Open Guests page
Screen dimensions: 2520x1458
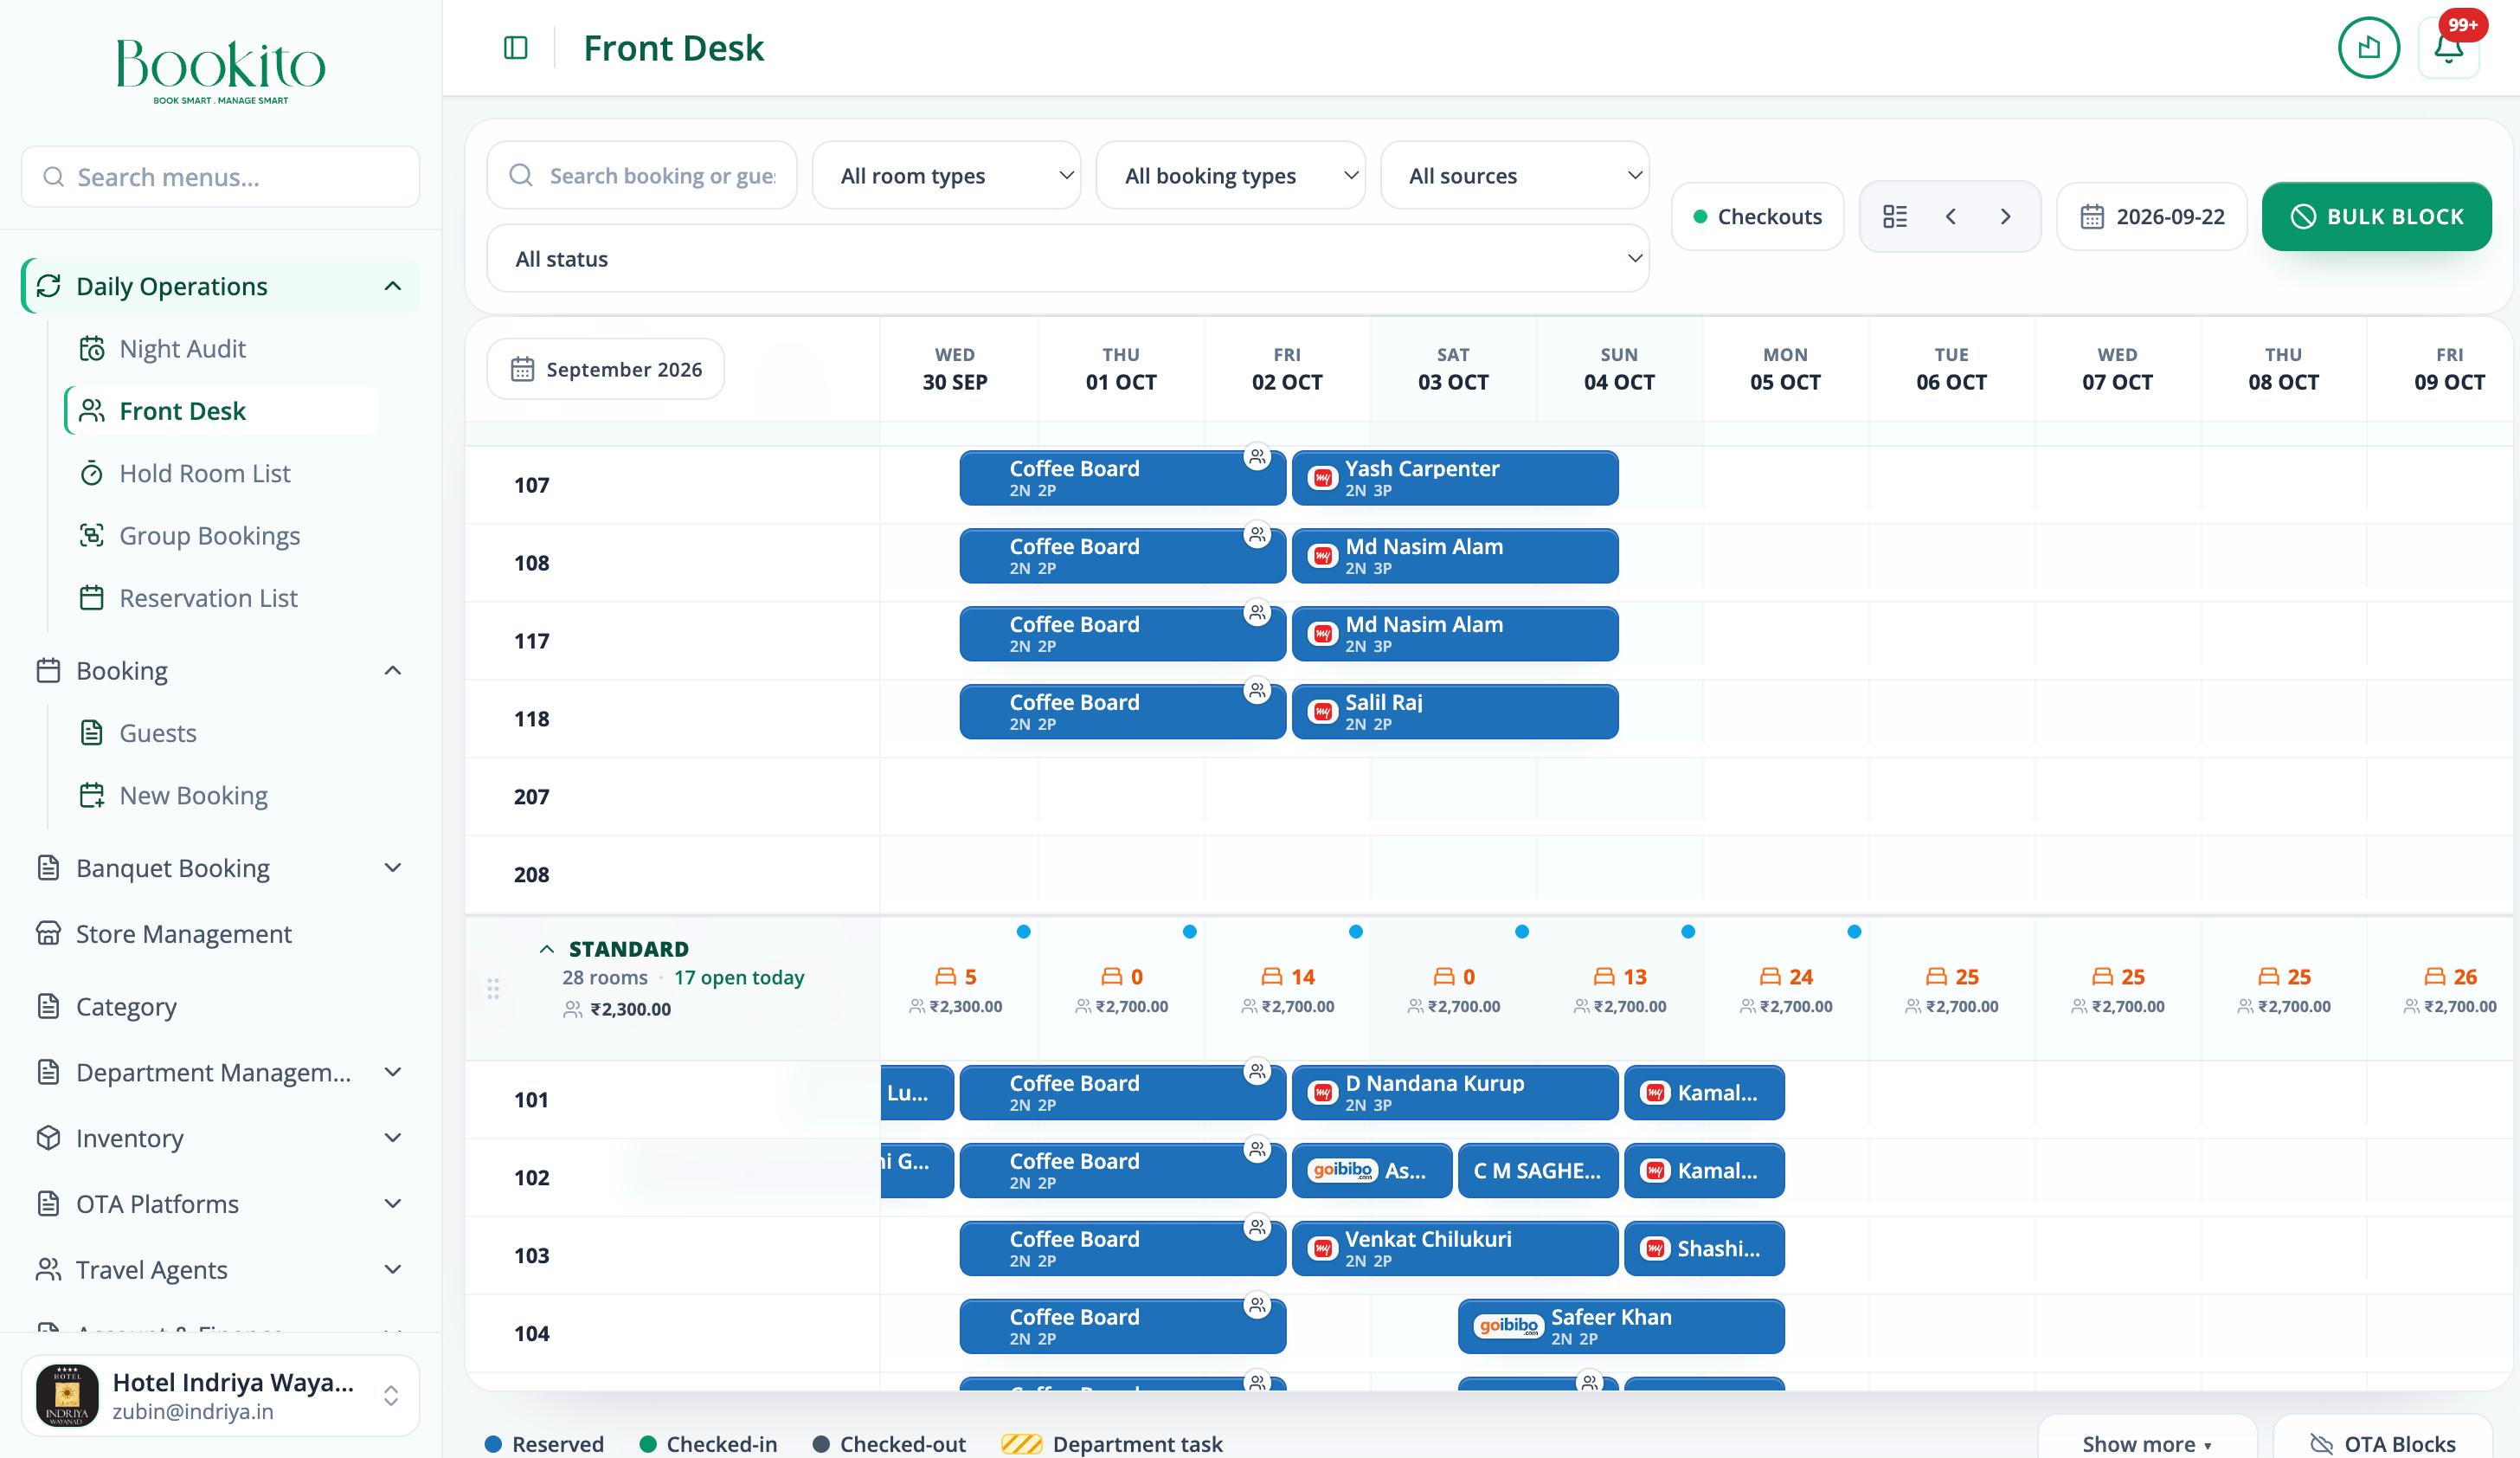pos(157,732)
